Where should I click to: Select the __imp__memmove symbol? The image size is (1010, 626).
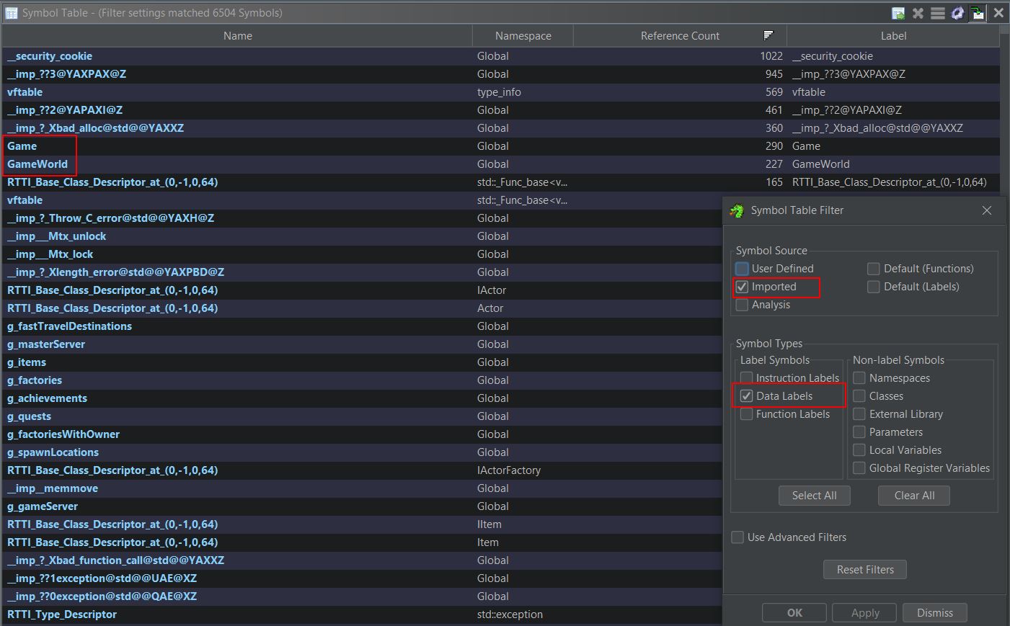pos(53,488)
